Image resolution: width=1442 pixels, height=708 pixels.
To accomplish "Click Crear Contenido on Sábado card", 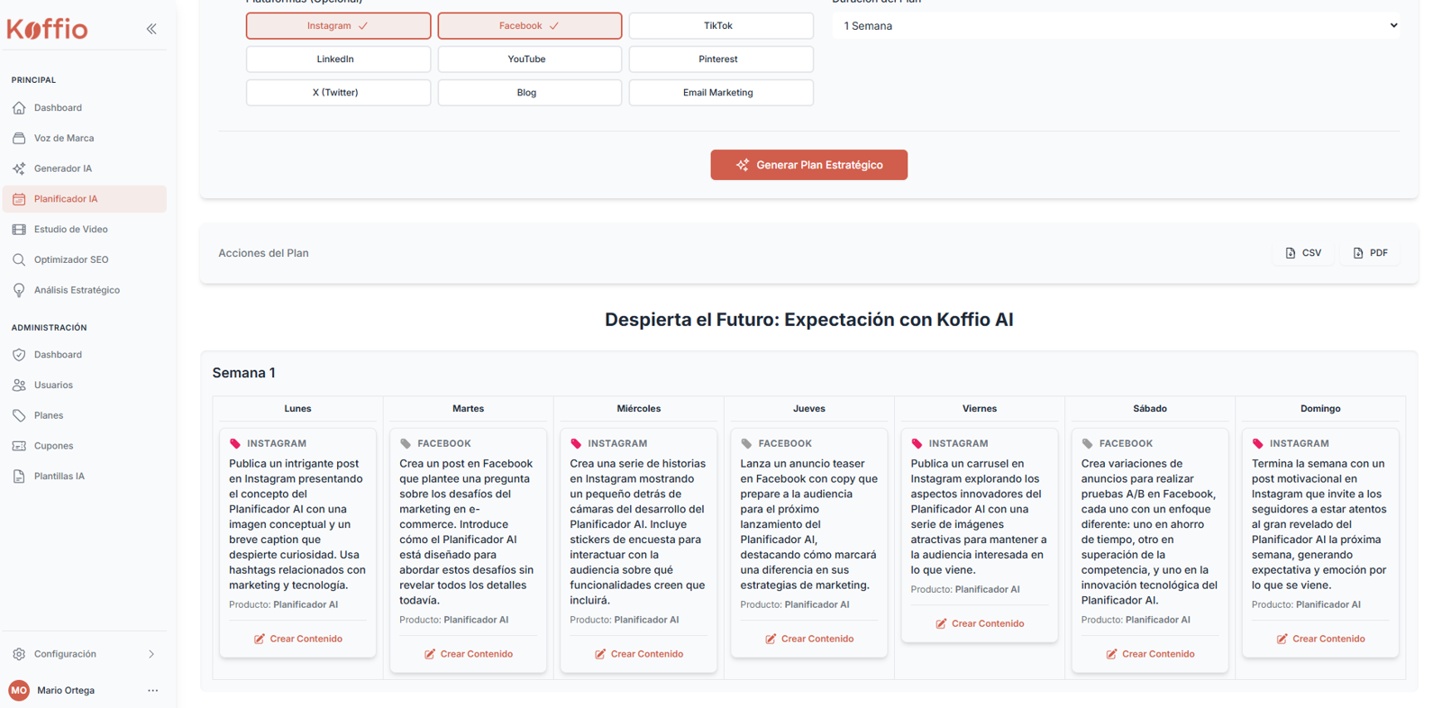I will point(1150,654).
